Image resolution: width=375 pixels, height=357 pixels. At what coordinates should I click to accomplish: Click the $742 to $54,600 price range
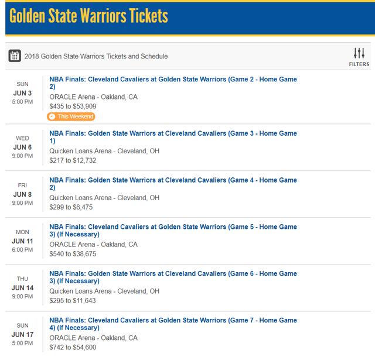pyautogui.click(x=73, y=348)
